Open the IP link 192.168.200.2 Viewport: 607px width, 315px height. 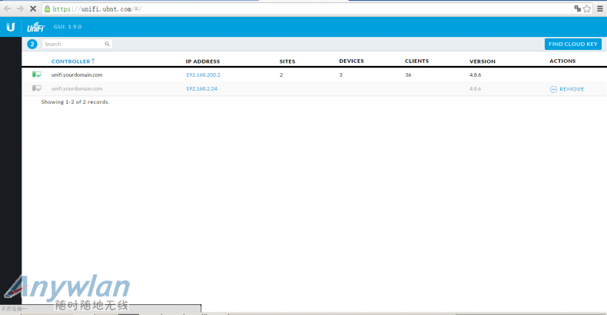[x=203, y=75]
